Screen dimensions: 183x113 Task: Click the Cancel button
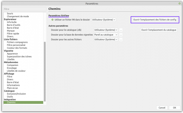pyautogui.click(x=162, y=108)
